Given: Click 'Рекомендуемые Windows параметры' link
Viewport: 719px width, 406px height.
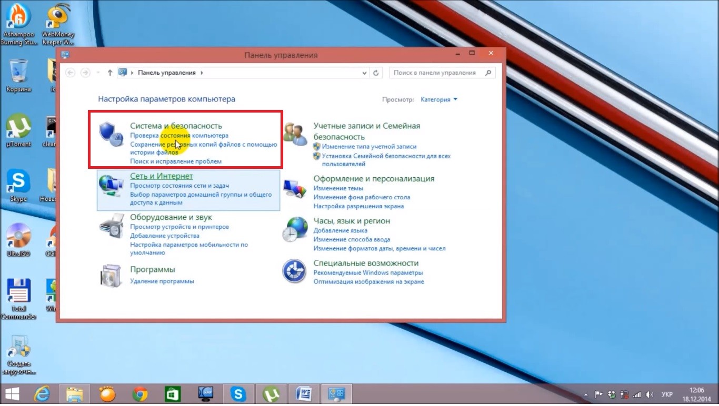Looking at the screenshot, I should (368, 273).
